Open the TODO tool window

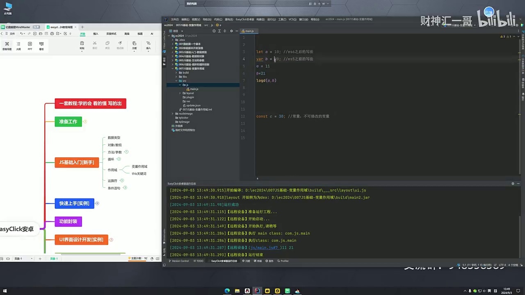[198, 261]
